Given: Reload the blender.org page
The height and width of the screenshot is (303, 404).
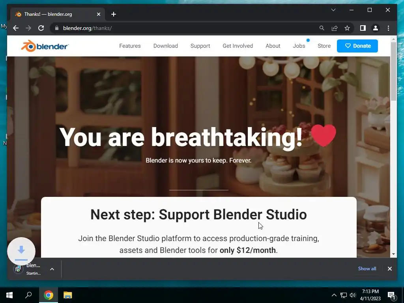Looking at the screenshot, I should click(41, 28).
